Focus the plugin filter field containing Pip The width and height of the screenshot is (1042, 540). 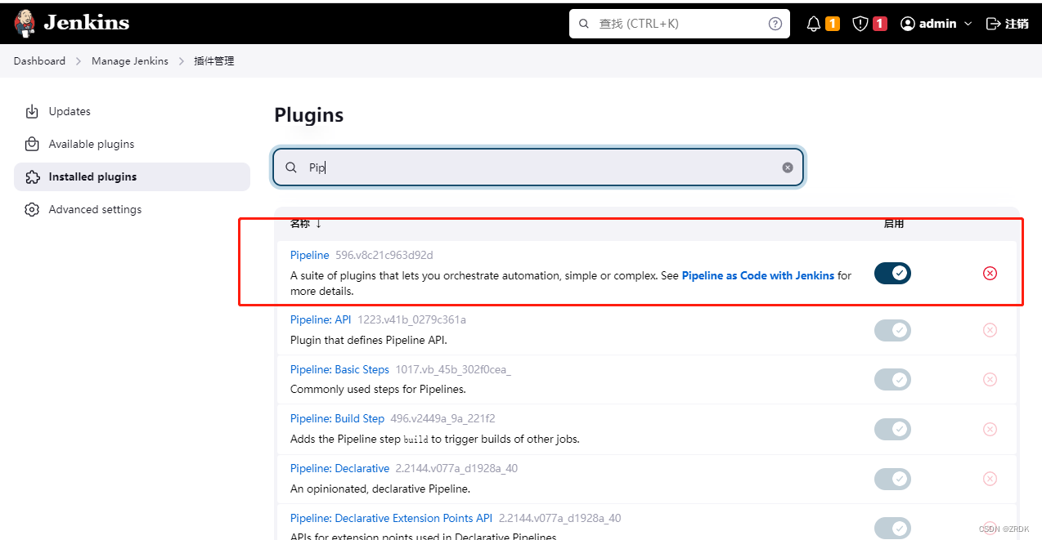click(538, 167)
